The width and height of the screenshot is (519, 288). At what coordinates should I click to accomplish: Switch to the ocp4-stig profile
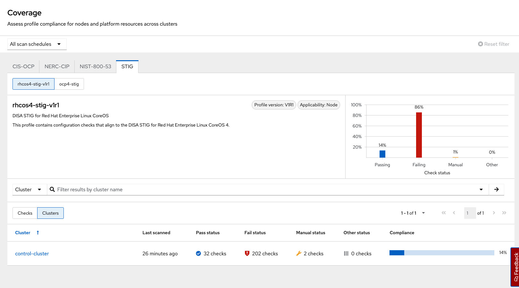tap(69, 84)
